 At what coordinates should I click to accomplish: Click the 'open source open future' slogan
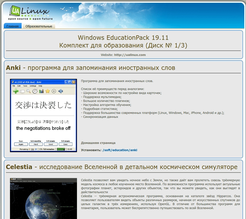(x=30, y=19)
